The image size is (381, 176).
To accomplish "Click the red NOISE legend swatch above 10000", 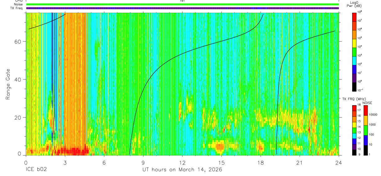I will coord(365,110).
